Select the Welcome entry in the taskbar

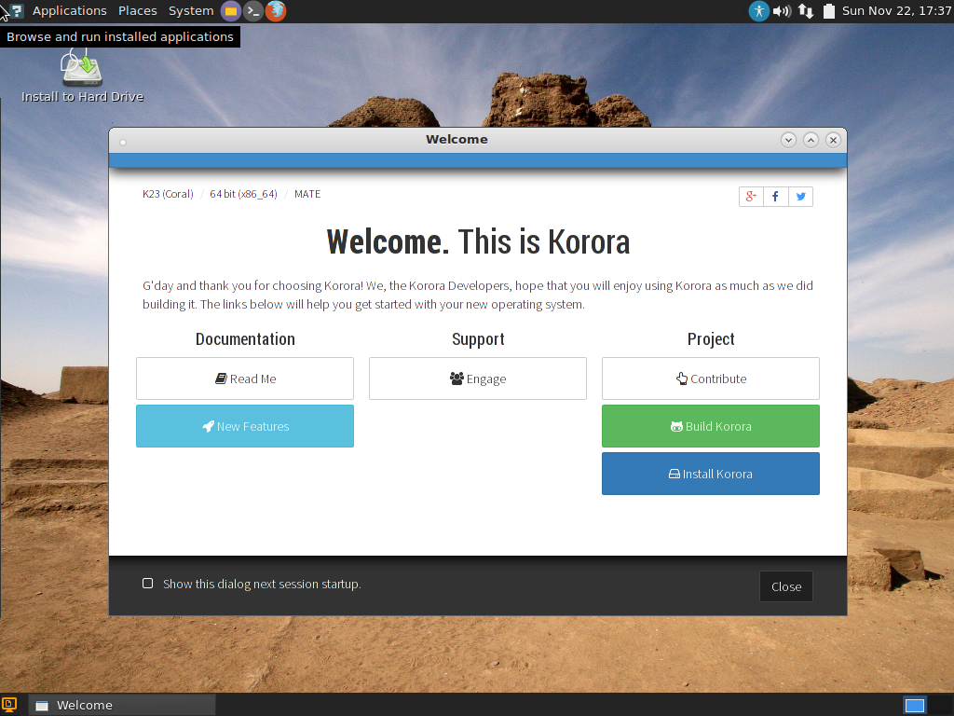[122, 705]
